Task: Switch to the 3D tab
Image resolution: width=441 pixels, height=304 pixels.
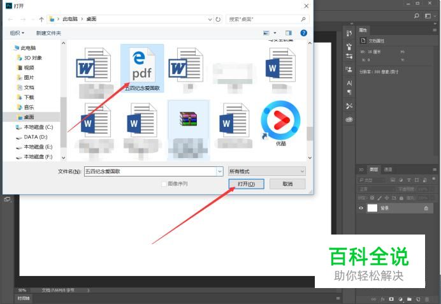Action: [361, 170]
